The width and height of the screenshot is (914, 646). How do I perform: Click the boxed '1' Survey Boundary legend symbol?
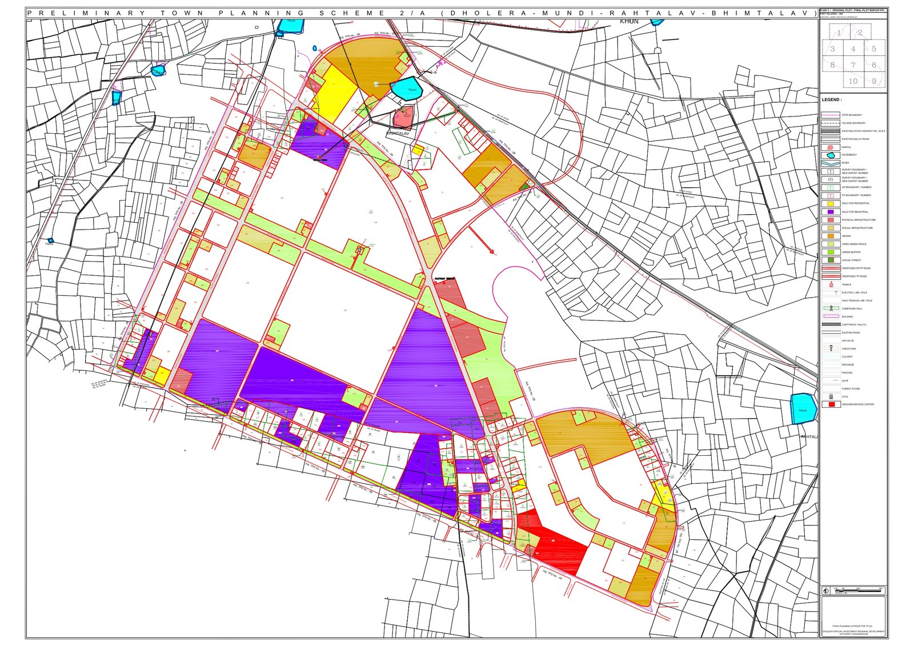tap(831, 171)
